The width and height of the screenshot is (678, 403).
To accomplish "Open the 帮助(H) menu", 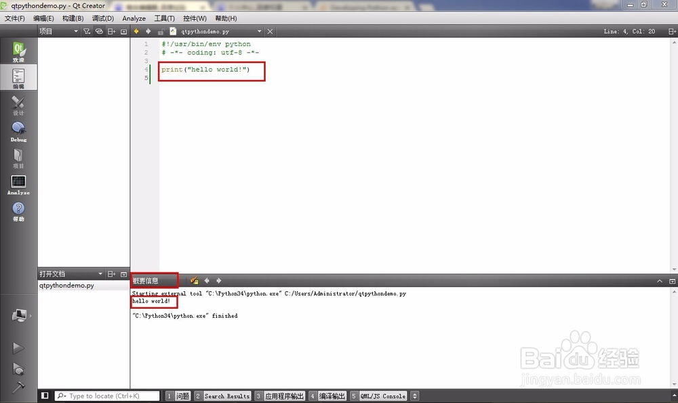I will click(x=226, y=18).
